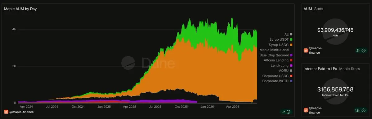
Task: Click the orange Syrup USDC color swatch
Action: click(x=291, y=45)
